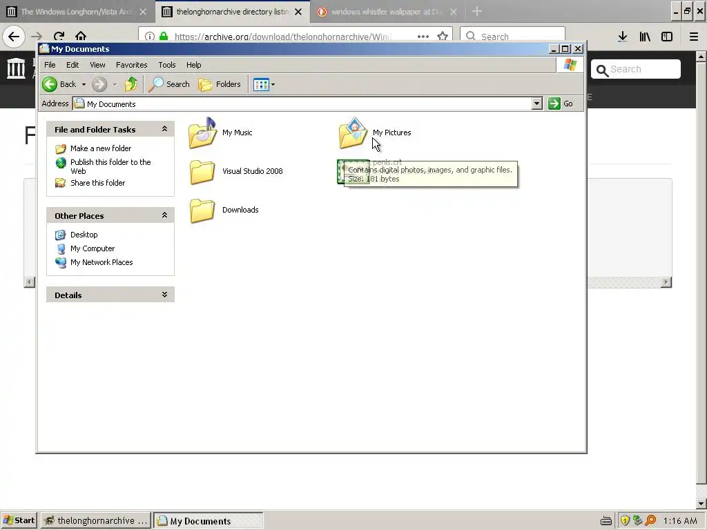
Task: Click the browser page scrollbar up arrow
Action: [701, 57]
